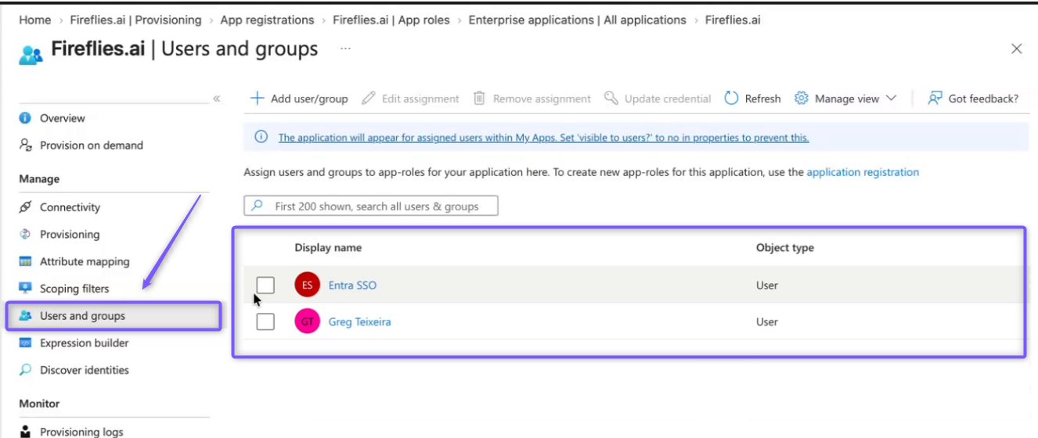This screenshot has width=1038, height=438.
Task: Select Connectivity in Manage section
Action: (70, 207)
